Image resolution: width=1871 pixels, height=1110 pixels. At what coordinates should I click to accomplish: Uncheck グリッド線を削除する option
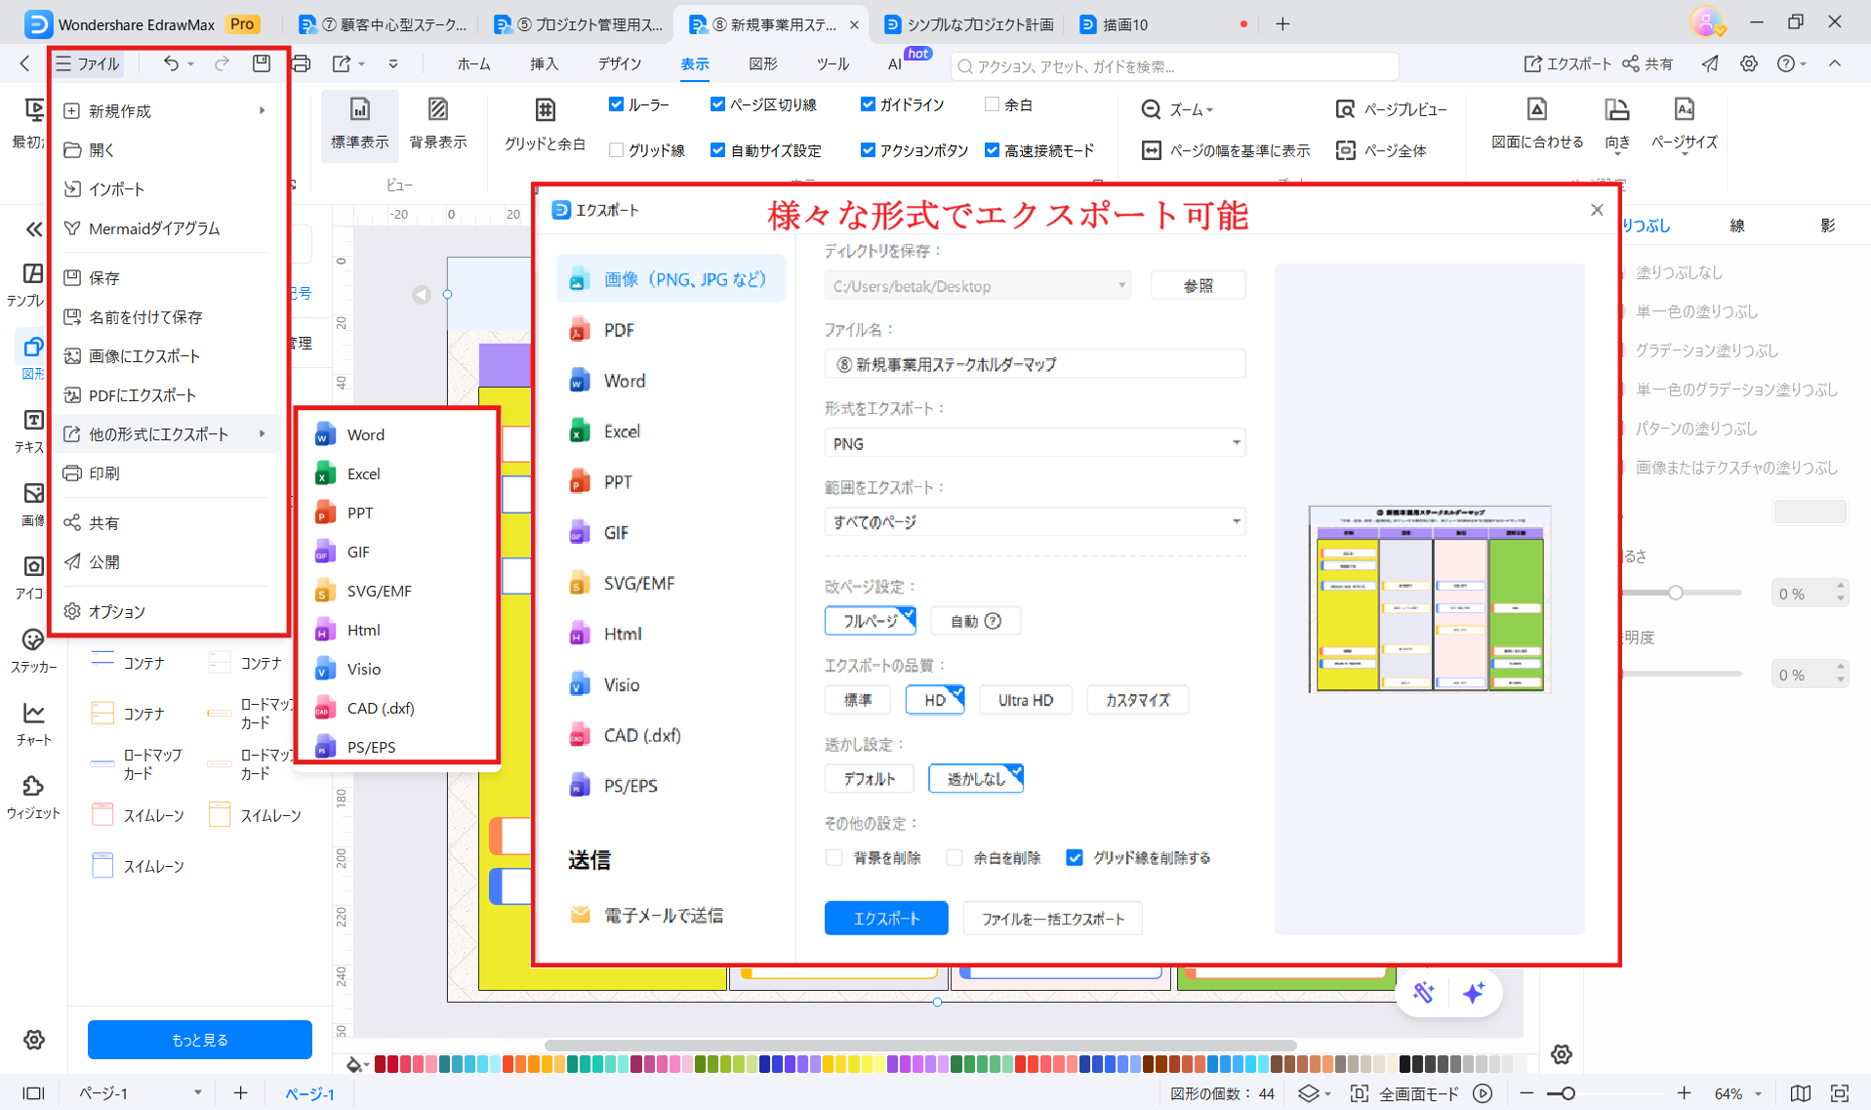pos(1075,857)
